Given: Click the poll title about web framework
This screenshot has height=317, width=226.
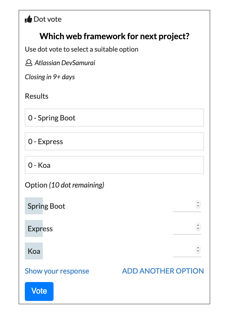Looking at the screenshot, I should click(114, 36).
